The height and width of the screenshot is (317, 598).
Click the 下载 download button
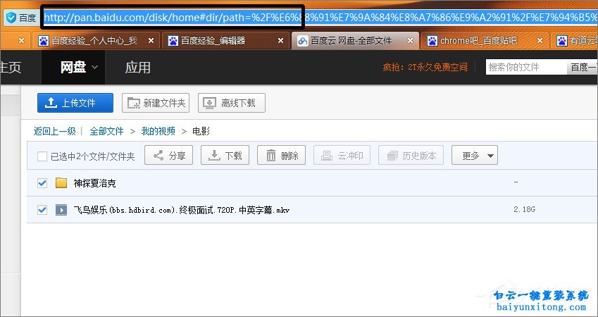pyautogui.click(x=225, y=155)
